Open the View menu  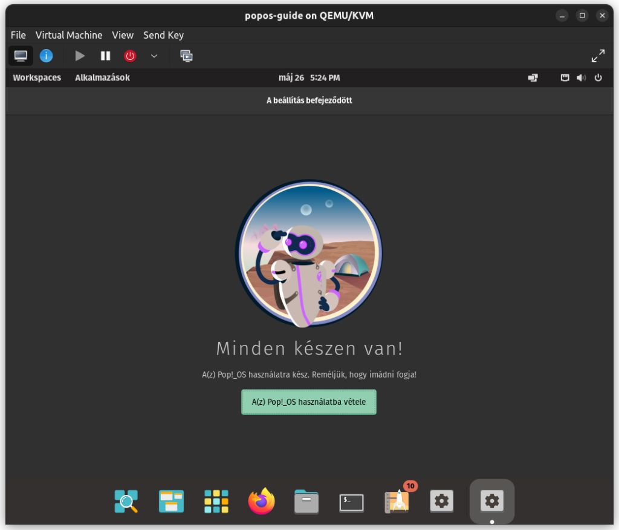tap(123, 35)
